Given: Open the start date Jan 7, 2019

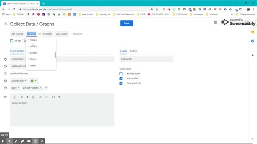Looking at the screenshot, I should [17, 34].
